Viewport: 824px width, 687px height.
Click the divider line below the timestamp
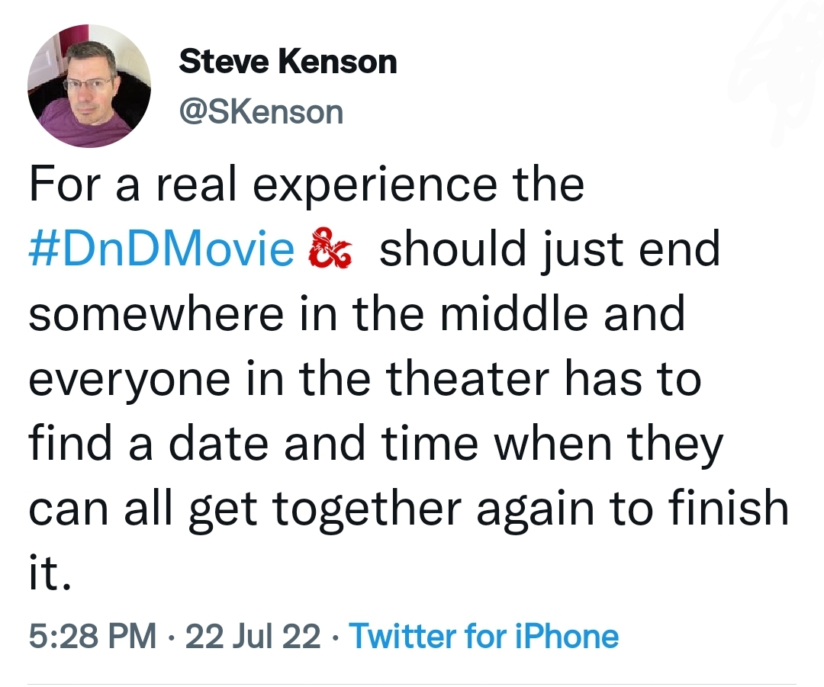point(412,683)
